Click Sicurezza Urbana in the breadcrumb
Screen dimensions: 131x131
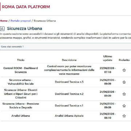coord(45,21)
